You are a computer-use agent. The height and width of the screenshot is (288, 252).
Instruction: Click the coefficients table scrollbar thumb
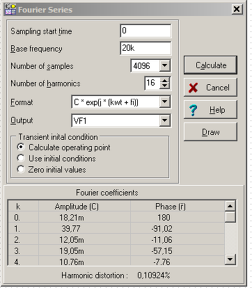230,217
